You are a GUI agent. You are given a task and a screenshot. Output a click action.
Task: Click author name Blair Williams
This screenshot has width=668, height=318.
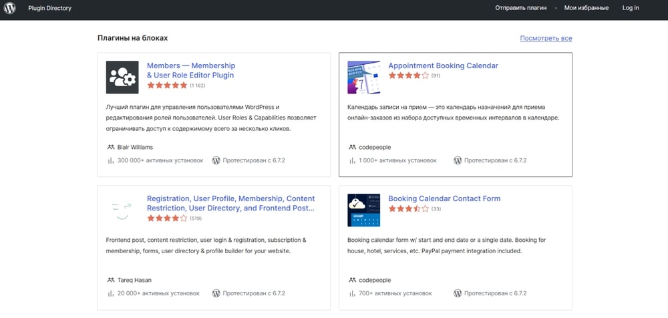pos(135,147)
